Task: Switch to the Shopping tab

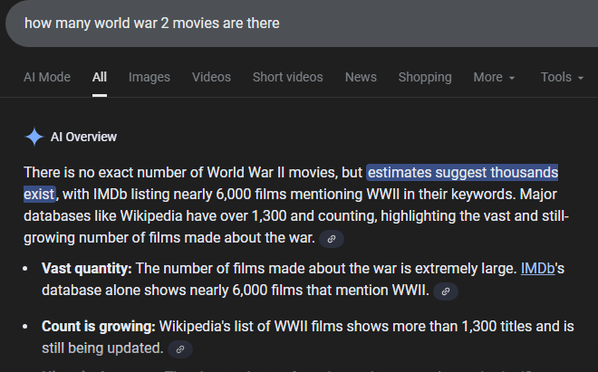Action: click(425, 77)
